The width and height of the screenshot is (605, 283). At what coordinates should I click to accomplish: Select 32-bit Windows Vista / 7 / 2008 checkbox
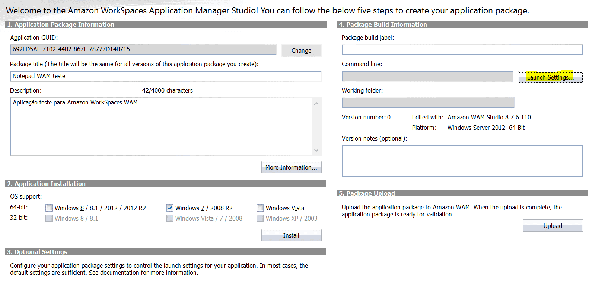[x=170, y=218]
